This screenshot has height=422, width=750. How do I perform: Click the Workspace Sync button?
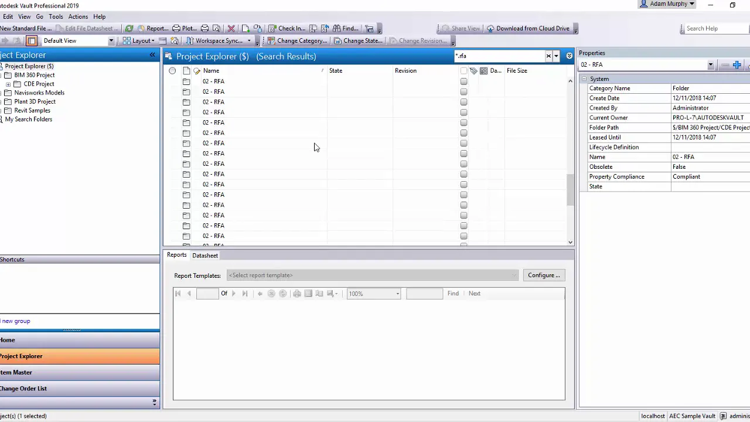(214, 40)
